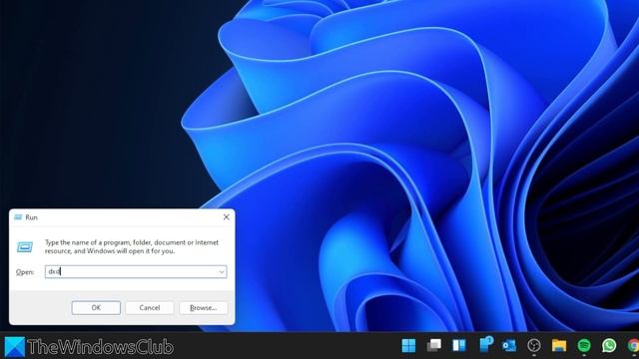
Task: Open WhatsApp from the taskbar
Action: tap(609, 346)
